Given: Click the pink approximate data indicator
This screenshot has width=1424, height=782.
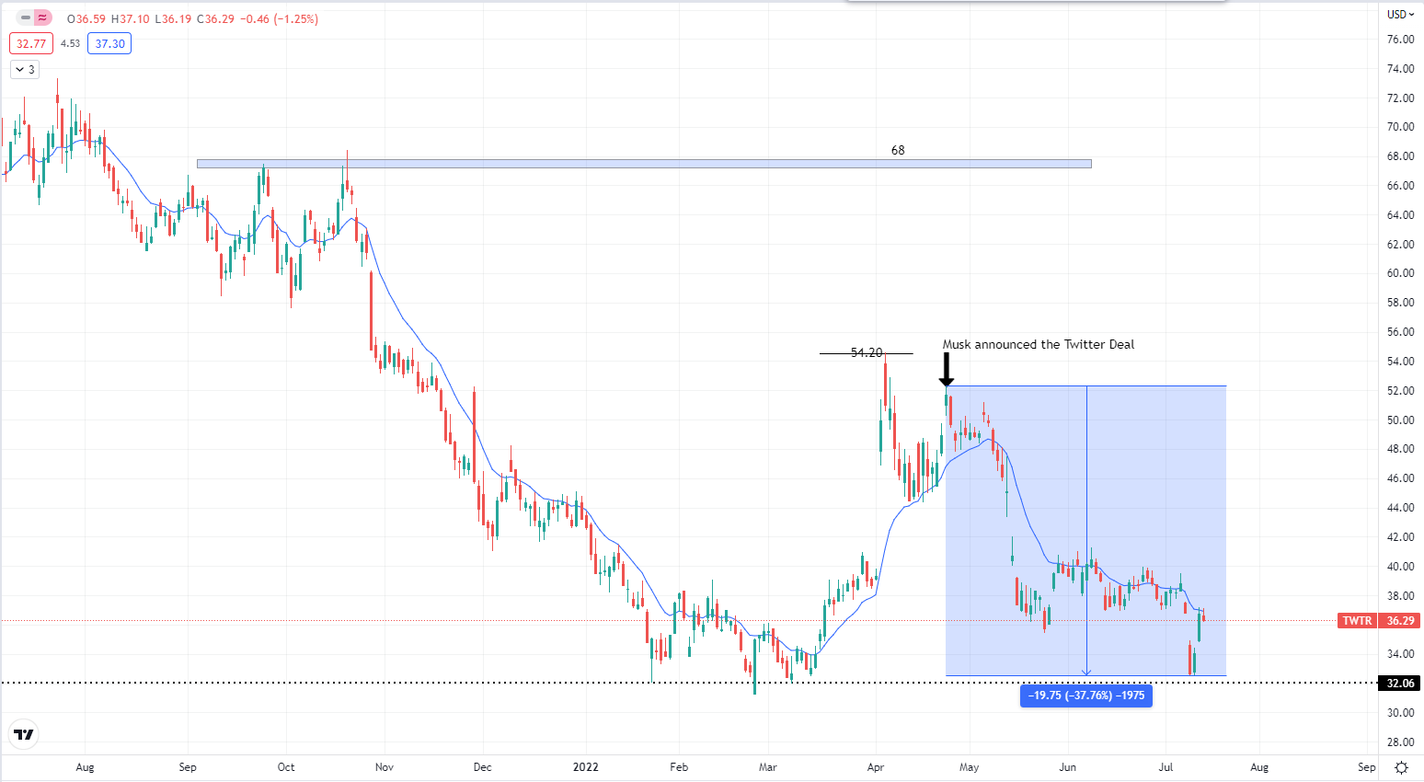Looking at the screenshot, I should [x=42, y=17].
